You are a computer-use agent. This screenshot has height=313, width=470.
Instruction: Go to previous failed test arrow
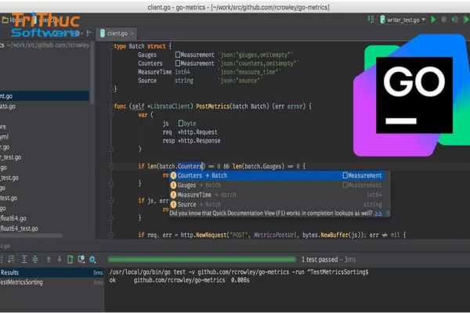(x=49, y=259)
